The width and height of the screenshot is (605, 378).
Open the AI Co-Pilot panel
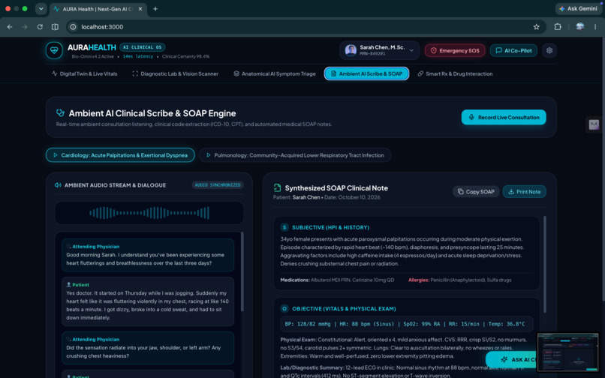coord(513,50)
